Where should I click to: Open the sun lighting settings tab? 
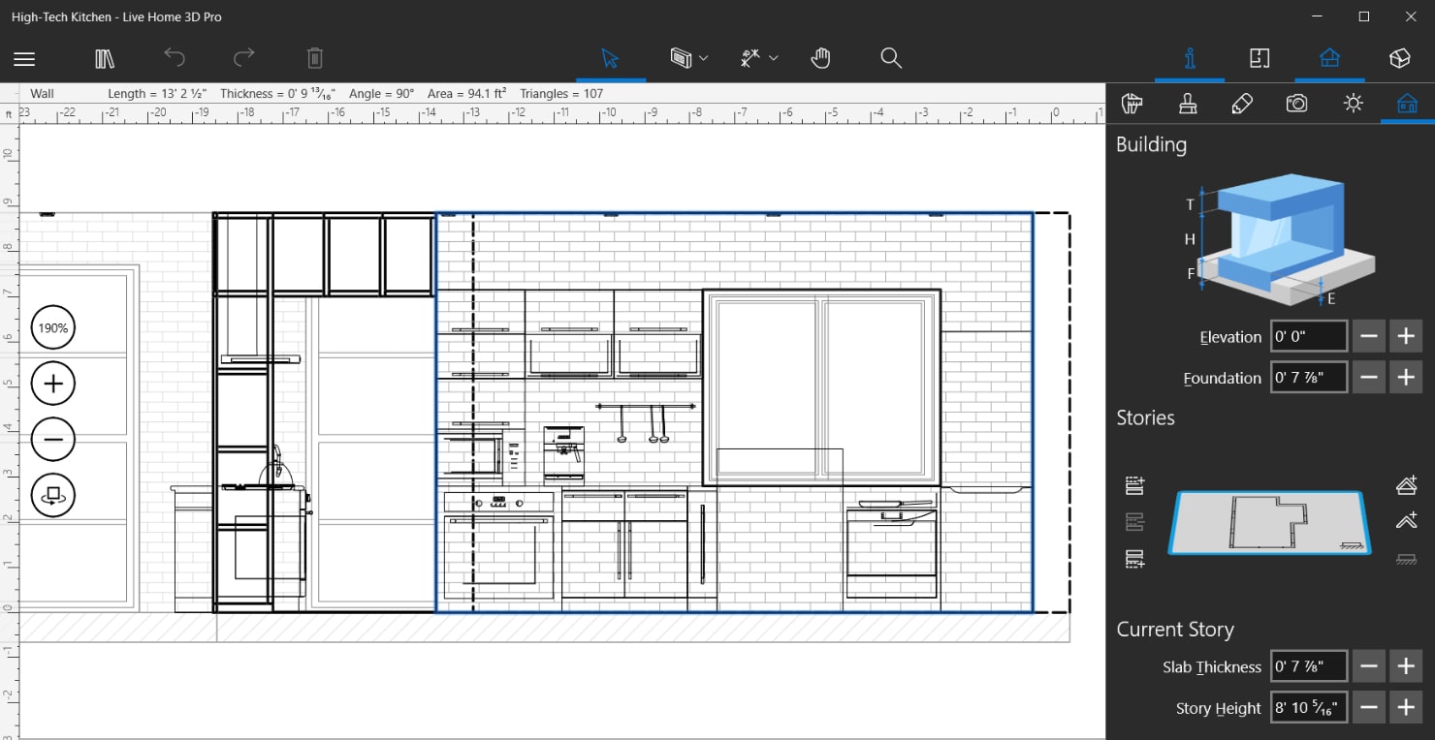click(x=1354, y=104)
